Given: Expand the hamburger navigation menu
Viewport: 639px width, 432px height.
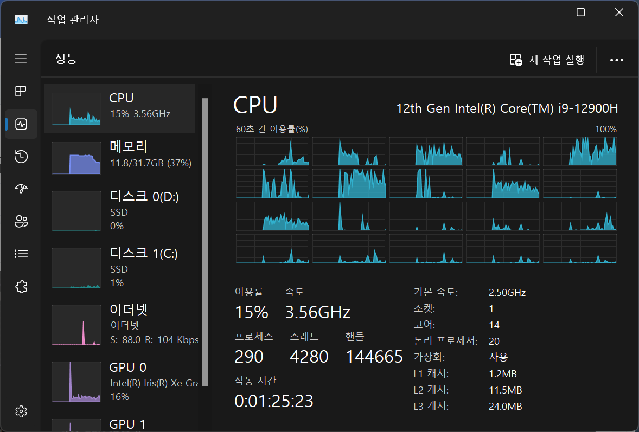Looking at the screenshot, I should 21,59.
